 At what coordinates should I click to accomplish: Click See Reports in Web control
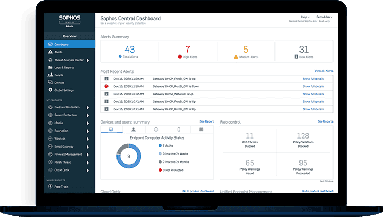tap(326, 121)
